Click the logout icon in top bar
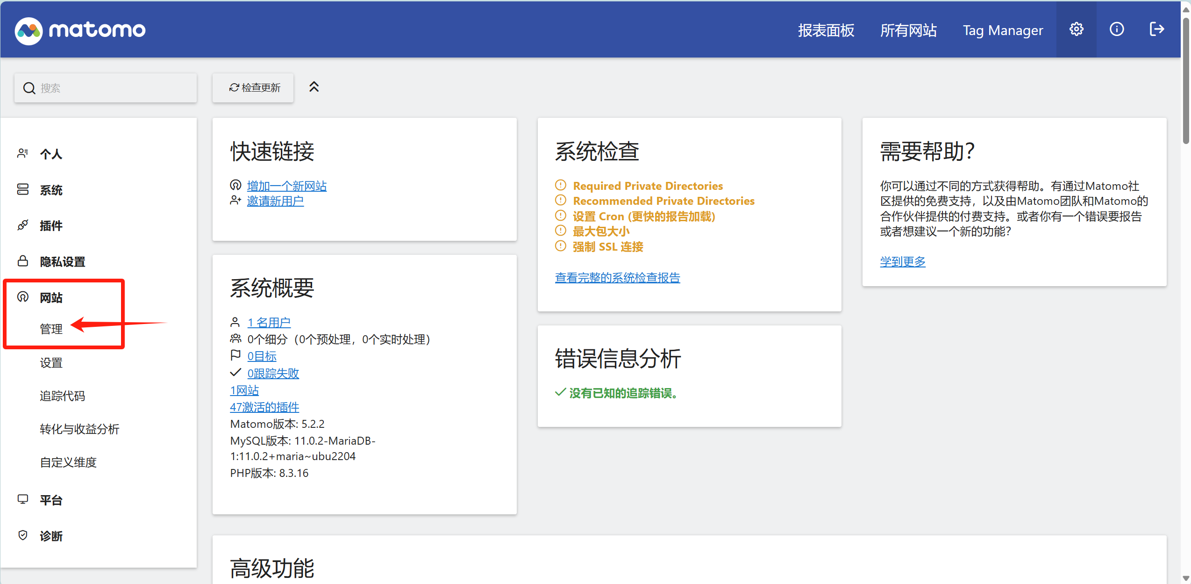The image size is (1191, 584). [x=1156, y=29]
